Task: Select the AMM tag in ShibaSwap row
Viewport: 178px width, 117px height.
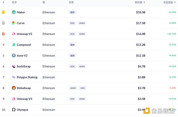Action: [73, 88]
